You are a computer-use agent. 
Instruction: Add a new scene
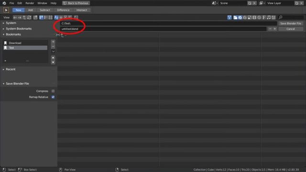[250, 3]
